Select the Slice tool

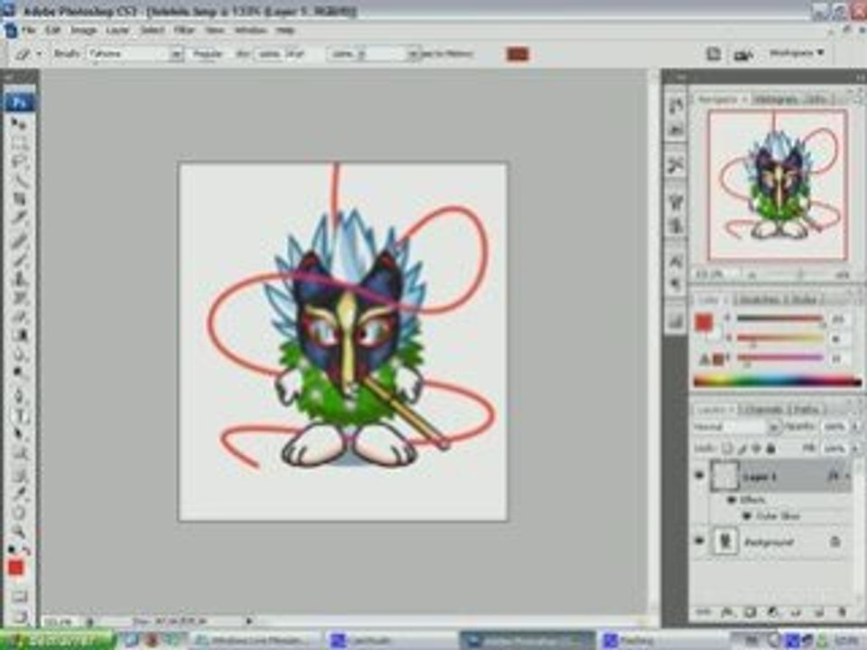pos(19,217)
